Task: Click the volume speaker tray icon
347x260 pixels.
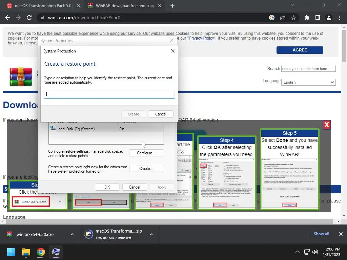Action: pyautogui.click(x=315, y=252)
